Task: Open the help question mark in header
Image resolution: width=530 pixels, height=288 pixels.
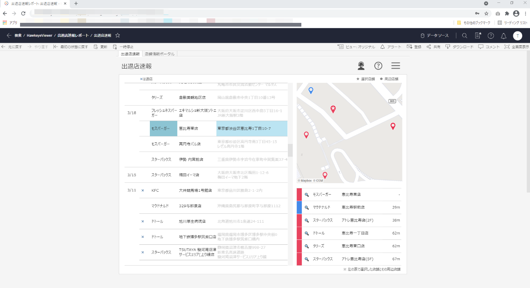Action: point(491,35)
